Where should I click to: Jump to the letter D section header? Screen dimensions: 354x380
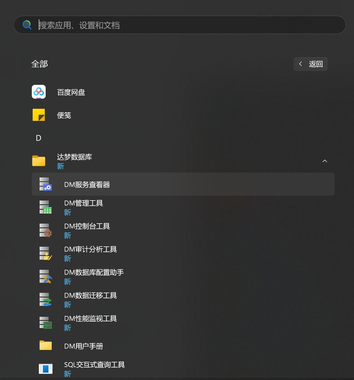click(x=38, y=138)
